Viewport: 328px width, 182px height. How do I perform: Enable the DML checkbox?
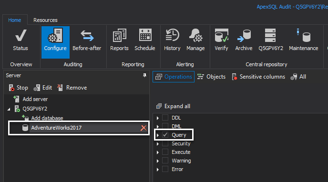pyautogui.click(x=165, y=126)
